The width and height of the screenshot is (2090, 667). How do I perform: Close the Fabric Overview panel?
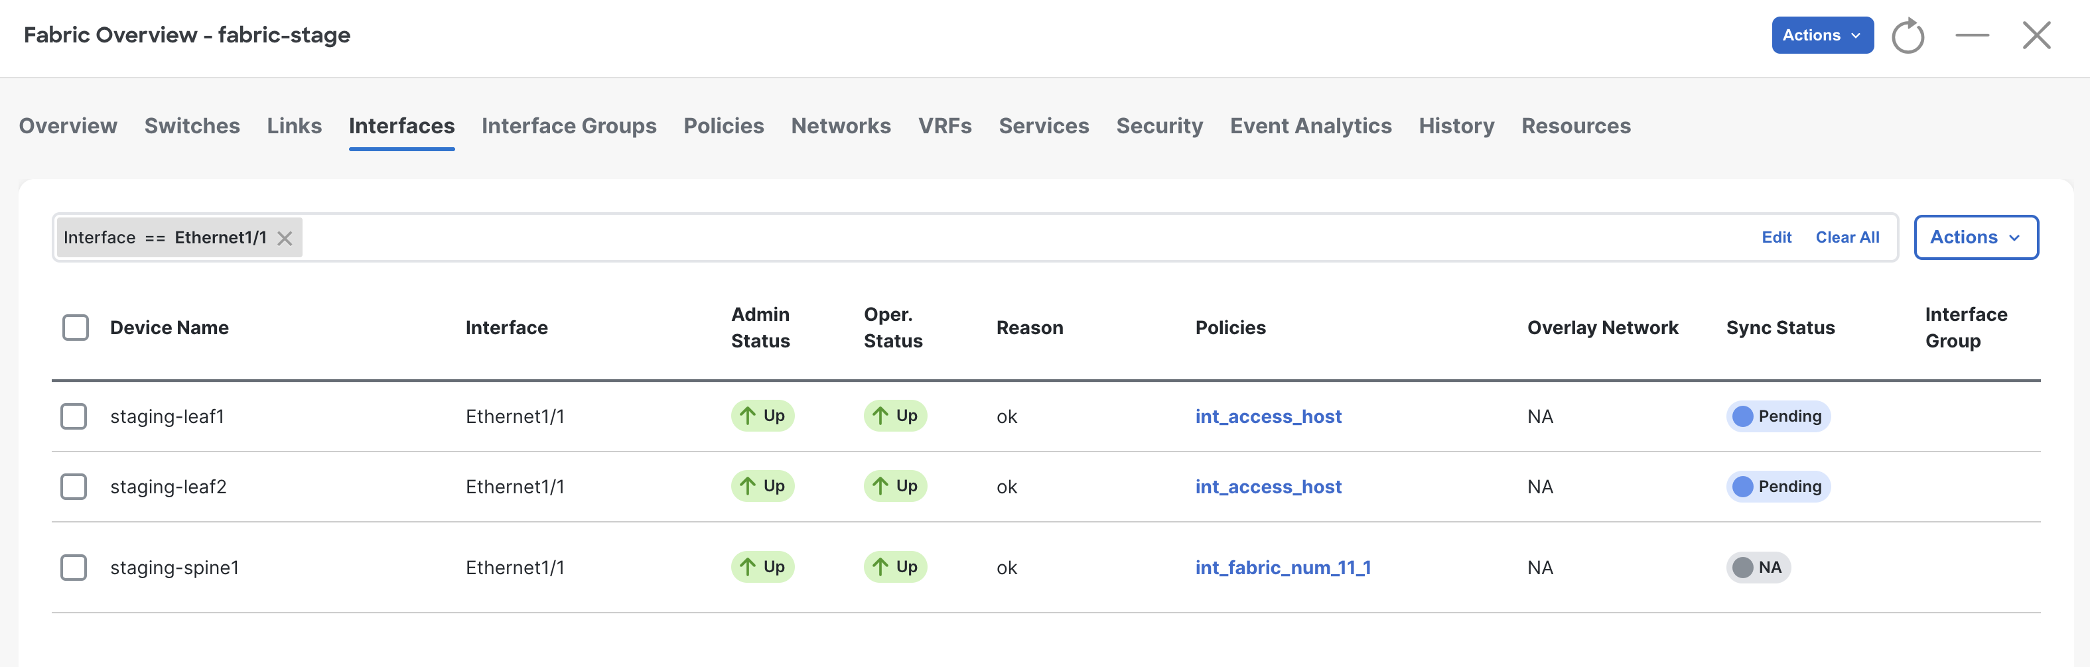pyautogui.click(x=2036, y=35)
